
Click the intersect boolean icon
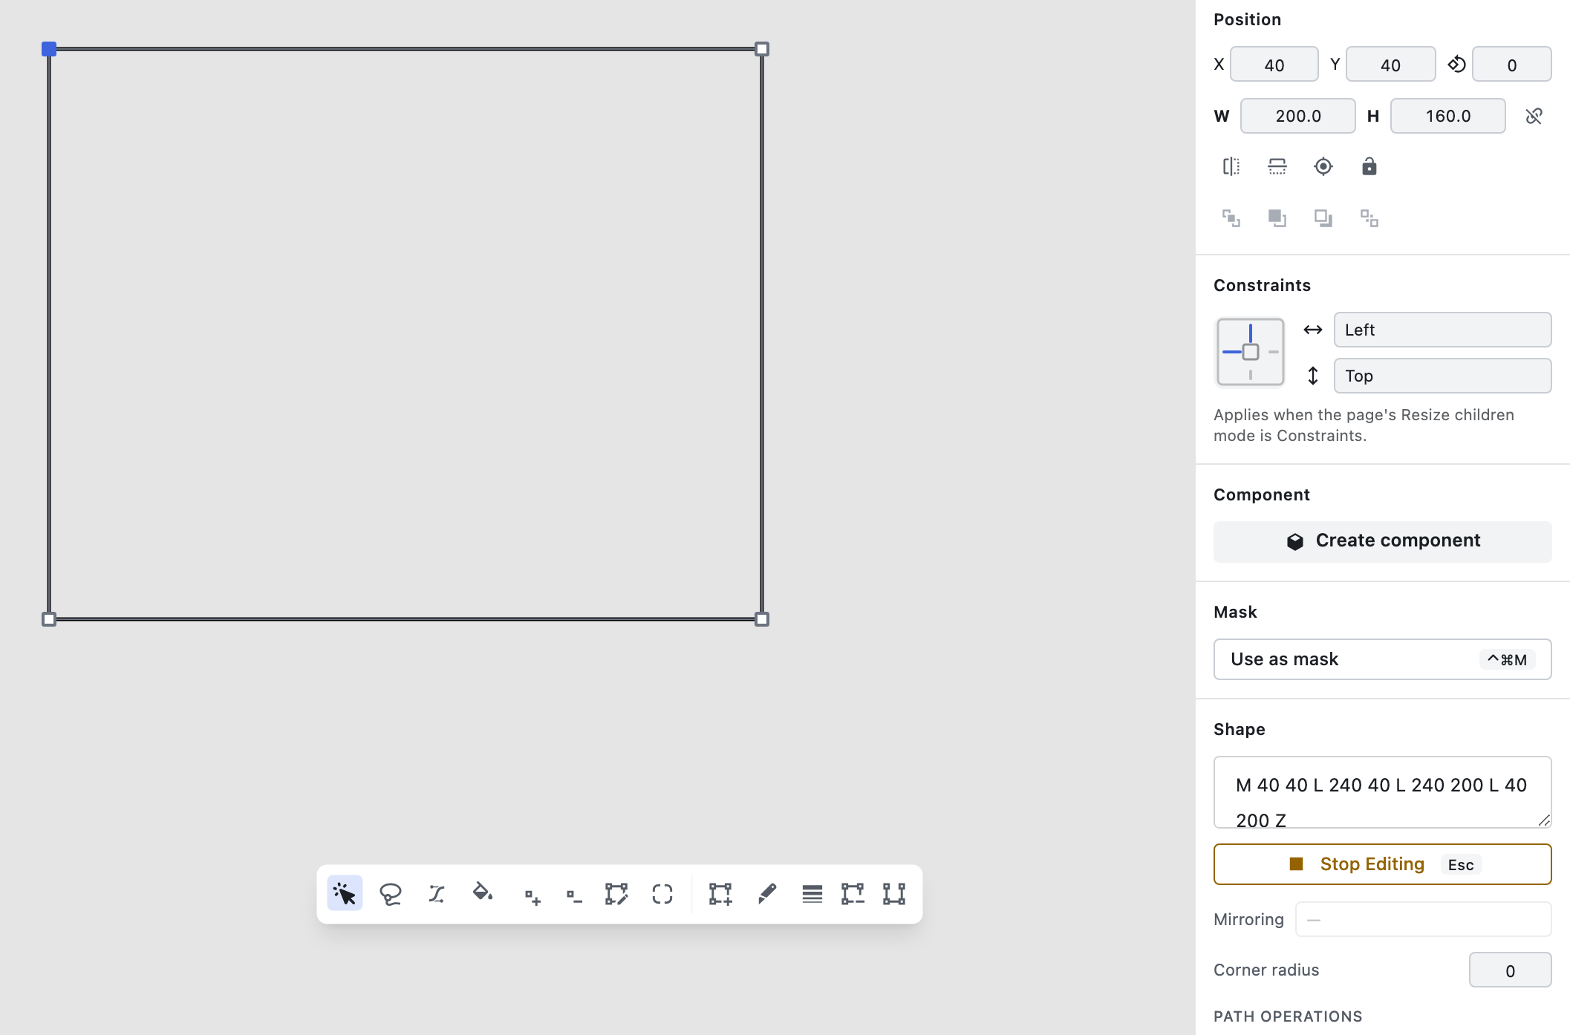click(1231, 218)
